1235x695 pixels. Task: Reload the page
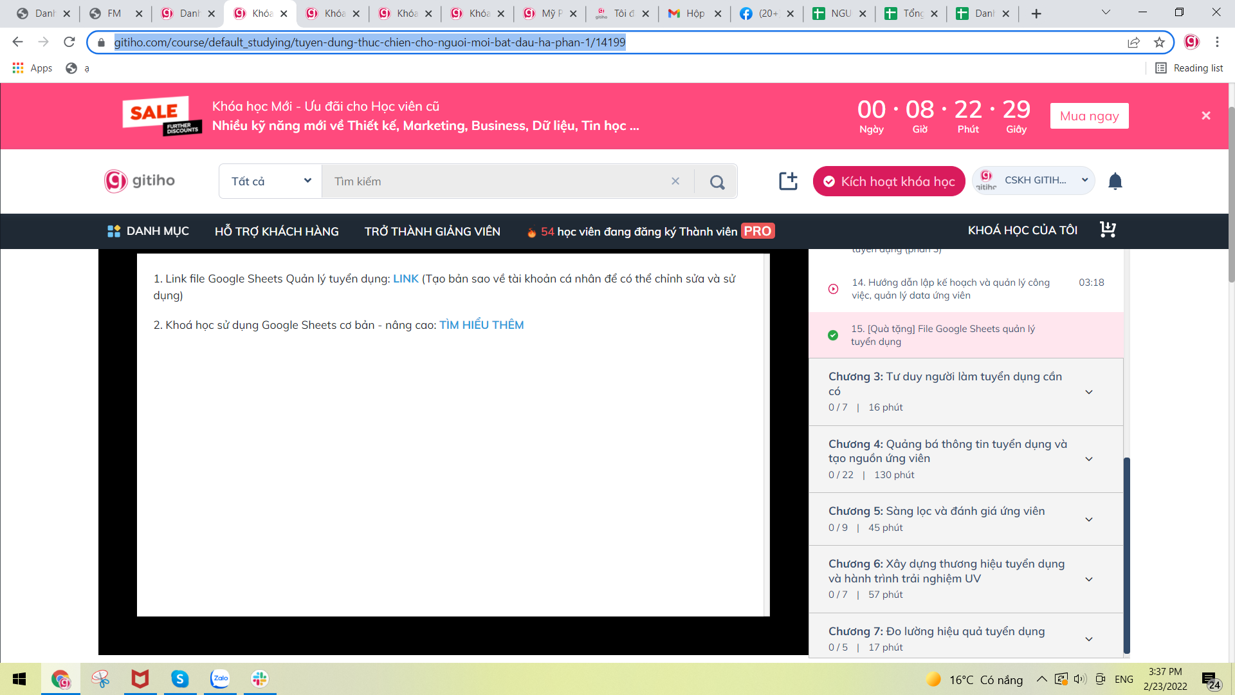pyautogui.click(x=69, y=42)
